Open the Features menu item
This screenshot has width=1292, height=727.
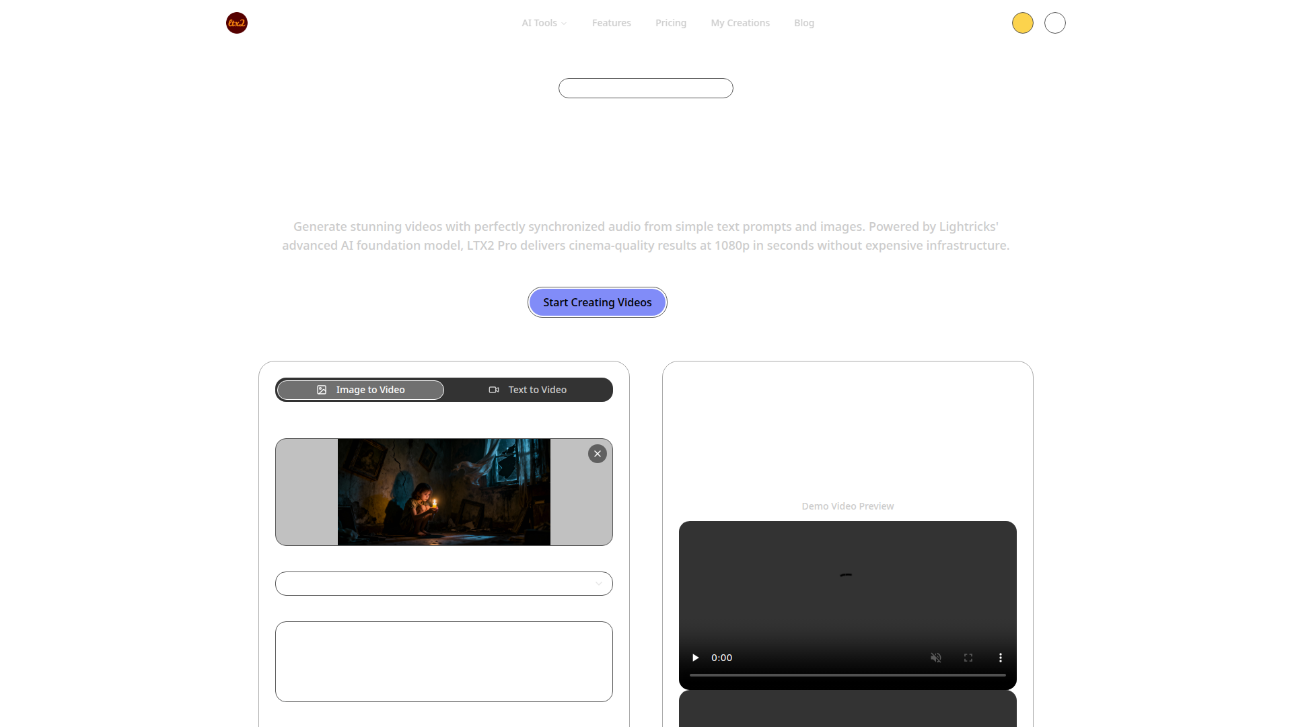click(611, 23)
